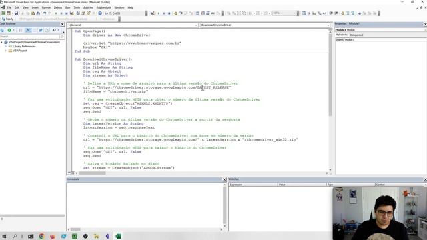Open the Insert UserForm dropdown arrow

point(12,13)
